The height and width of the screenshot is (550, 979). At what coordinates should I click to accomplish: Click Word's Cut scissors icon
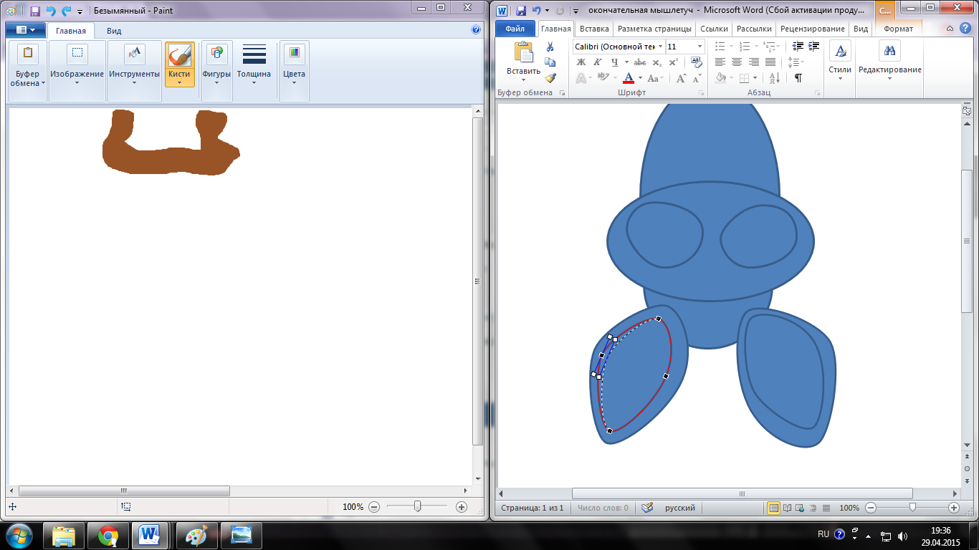pyautogui.click(x=550, y=47)
